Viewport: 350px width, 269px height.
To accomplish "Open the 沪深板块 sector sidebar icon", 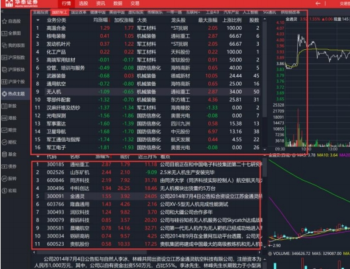I will click(4, 69).
